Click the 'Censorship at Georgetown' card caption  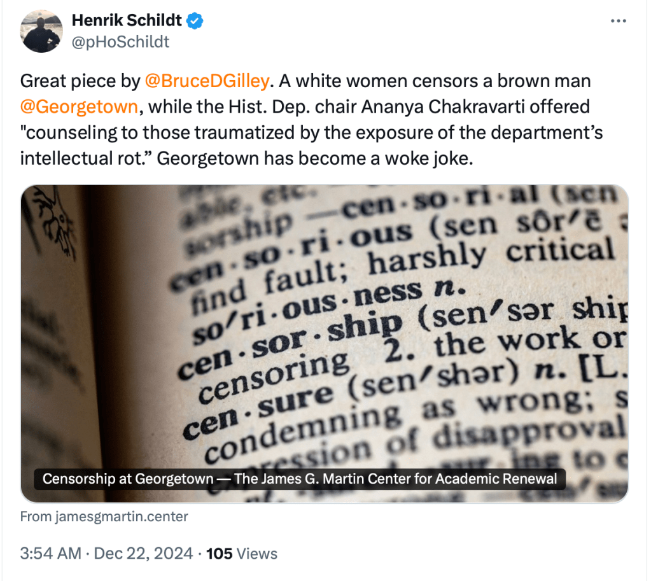[300, 479]
